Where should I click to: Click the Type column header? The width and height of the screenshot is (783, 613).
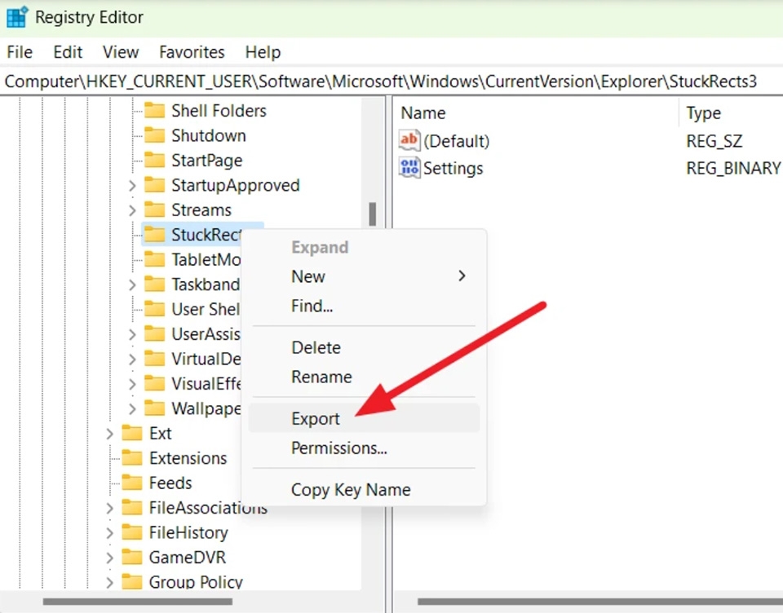coord(703,113)
